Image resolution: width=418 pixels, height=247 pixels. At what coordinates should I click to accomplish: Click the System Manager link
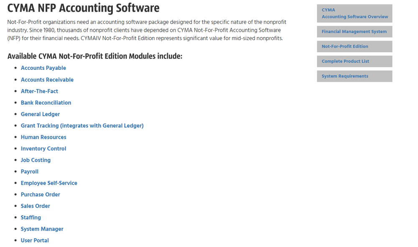[42, 229]
